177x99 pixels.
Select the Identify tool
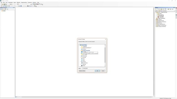pos(21,6)
